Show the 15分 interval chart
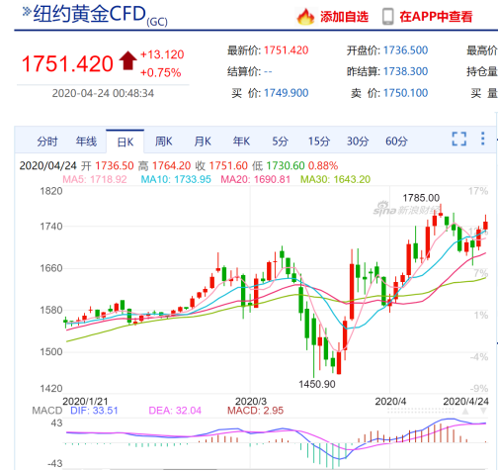 [319, 141]
